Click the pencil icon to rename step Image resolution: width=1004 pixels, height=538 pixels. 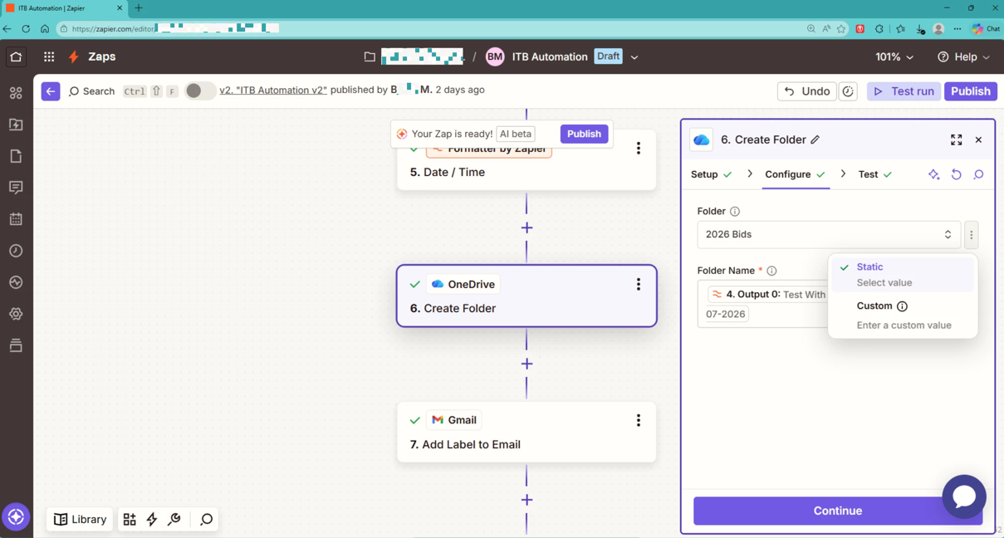(x=815, y=140)
